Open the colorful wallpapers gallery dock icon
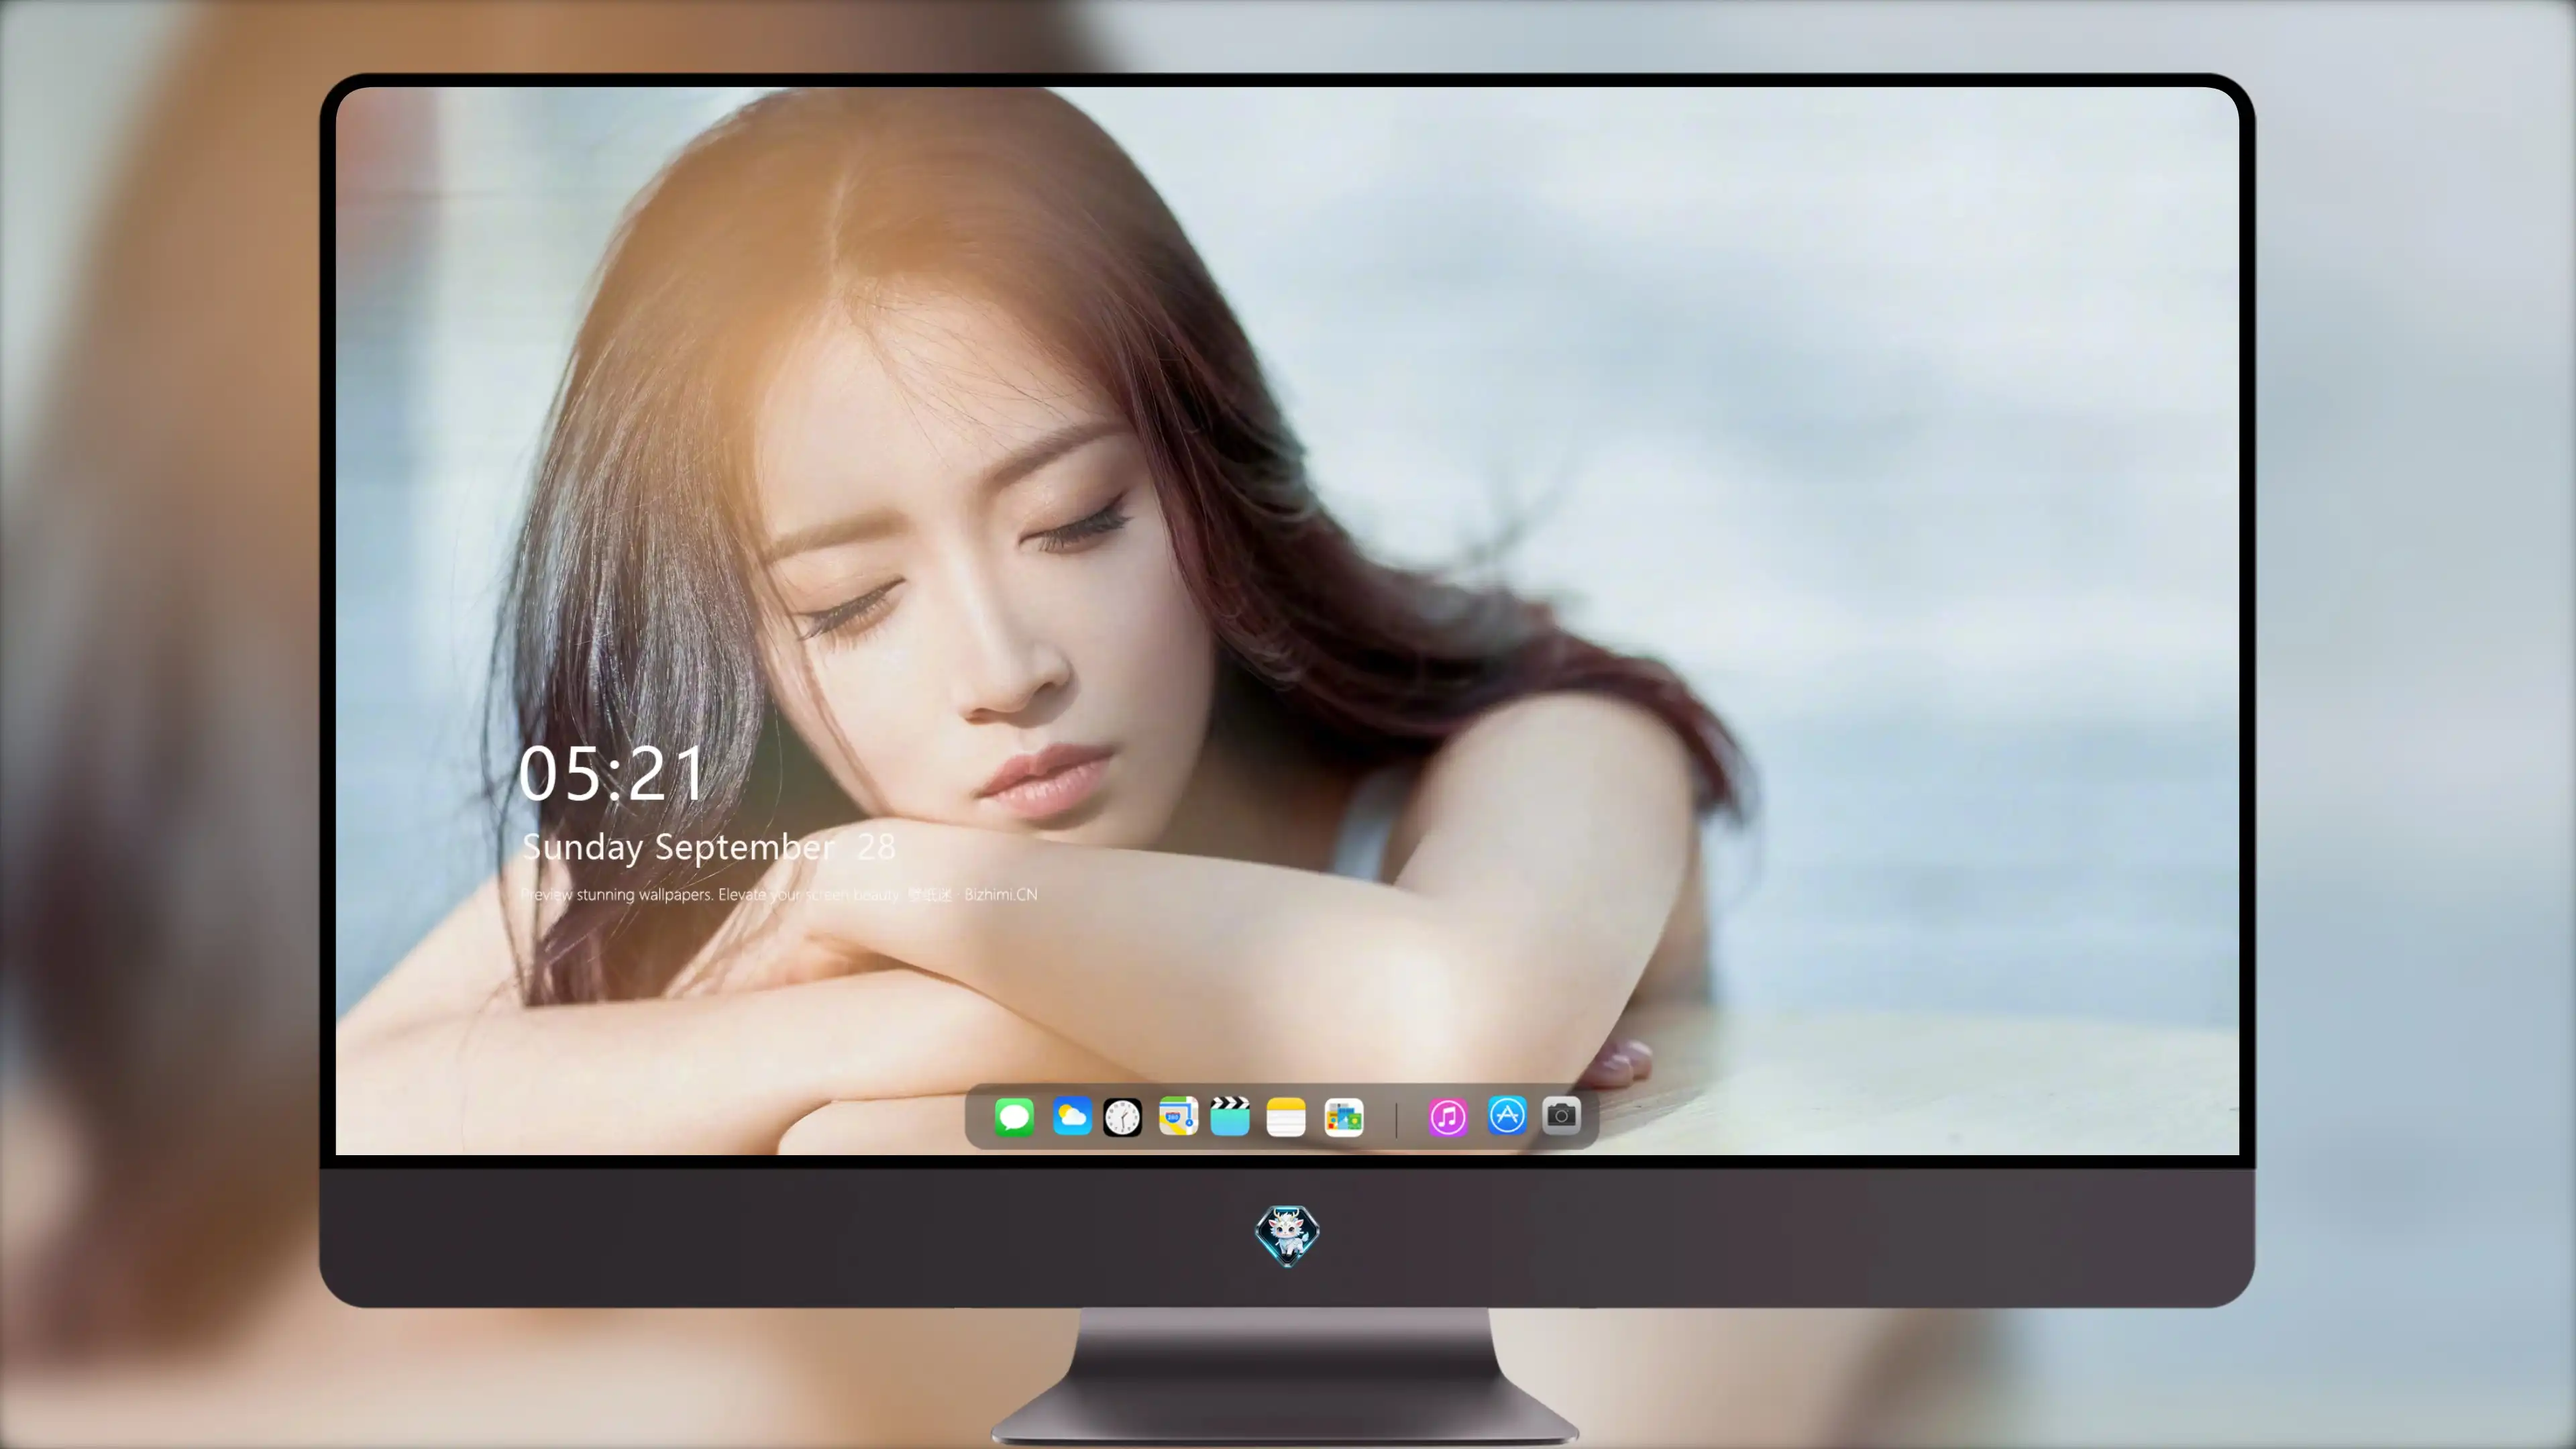Screen dimensions: 2576x1449 (1344, 1117)
